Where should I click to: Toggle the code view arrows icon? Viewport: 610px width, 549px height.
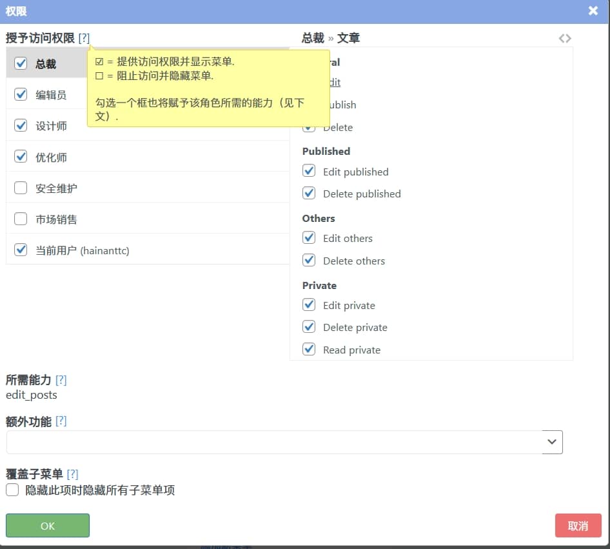point(565,39)
